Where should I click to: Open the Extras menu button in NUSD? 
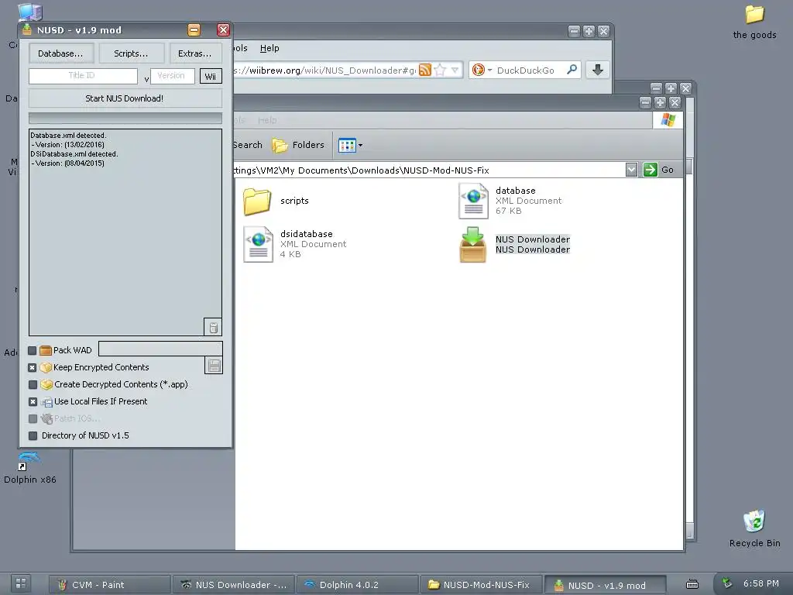pyautogui.click(x=194, y=53)
